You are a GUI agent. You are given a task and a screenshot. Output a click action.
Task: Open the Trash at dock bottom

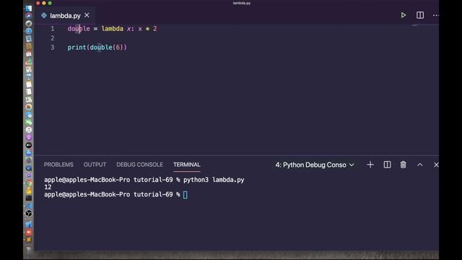coord(29,249)
